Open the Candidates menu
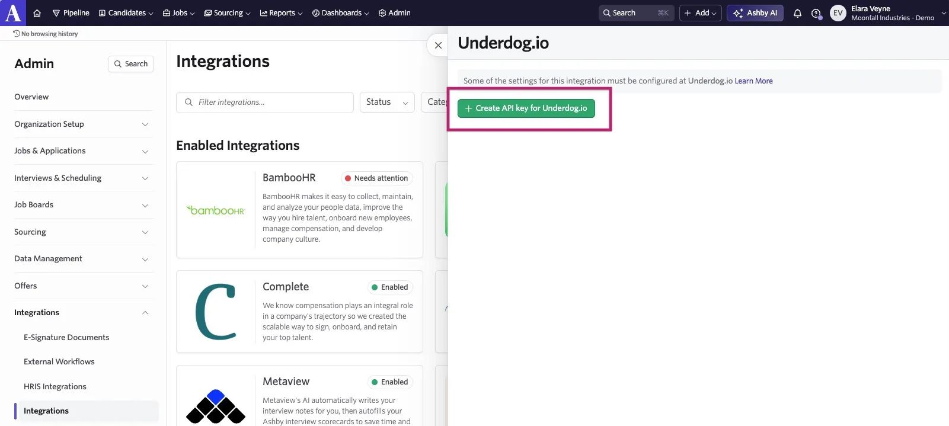This screenshot has height=426, width=949. point(126,13)
